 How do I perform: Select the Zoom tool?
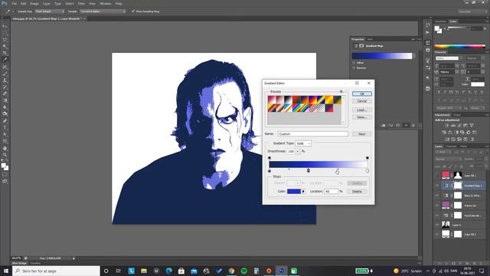[5, 155]
